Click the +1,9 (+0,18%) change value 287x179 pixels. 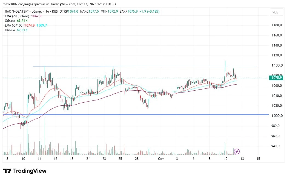pos(149,11)
